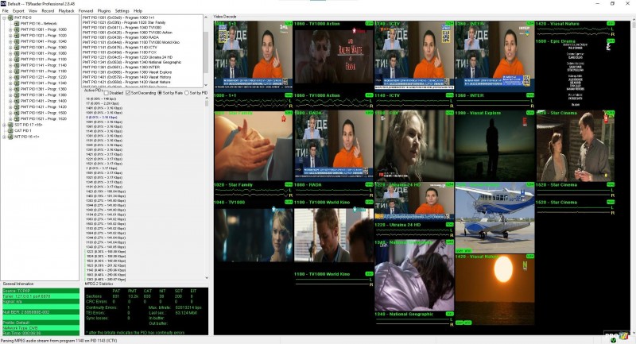The height and width of the screenshot is (344, 636).
Task: Click the PAT PID 0 table icon
Action: (x=10, y=17)
